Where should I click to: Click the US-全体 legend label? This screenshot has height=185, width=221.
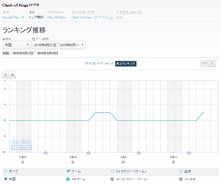pyautogui.click(x=190, y=179)
